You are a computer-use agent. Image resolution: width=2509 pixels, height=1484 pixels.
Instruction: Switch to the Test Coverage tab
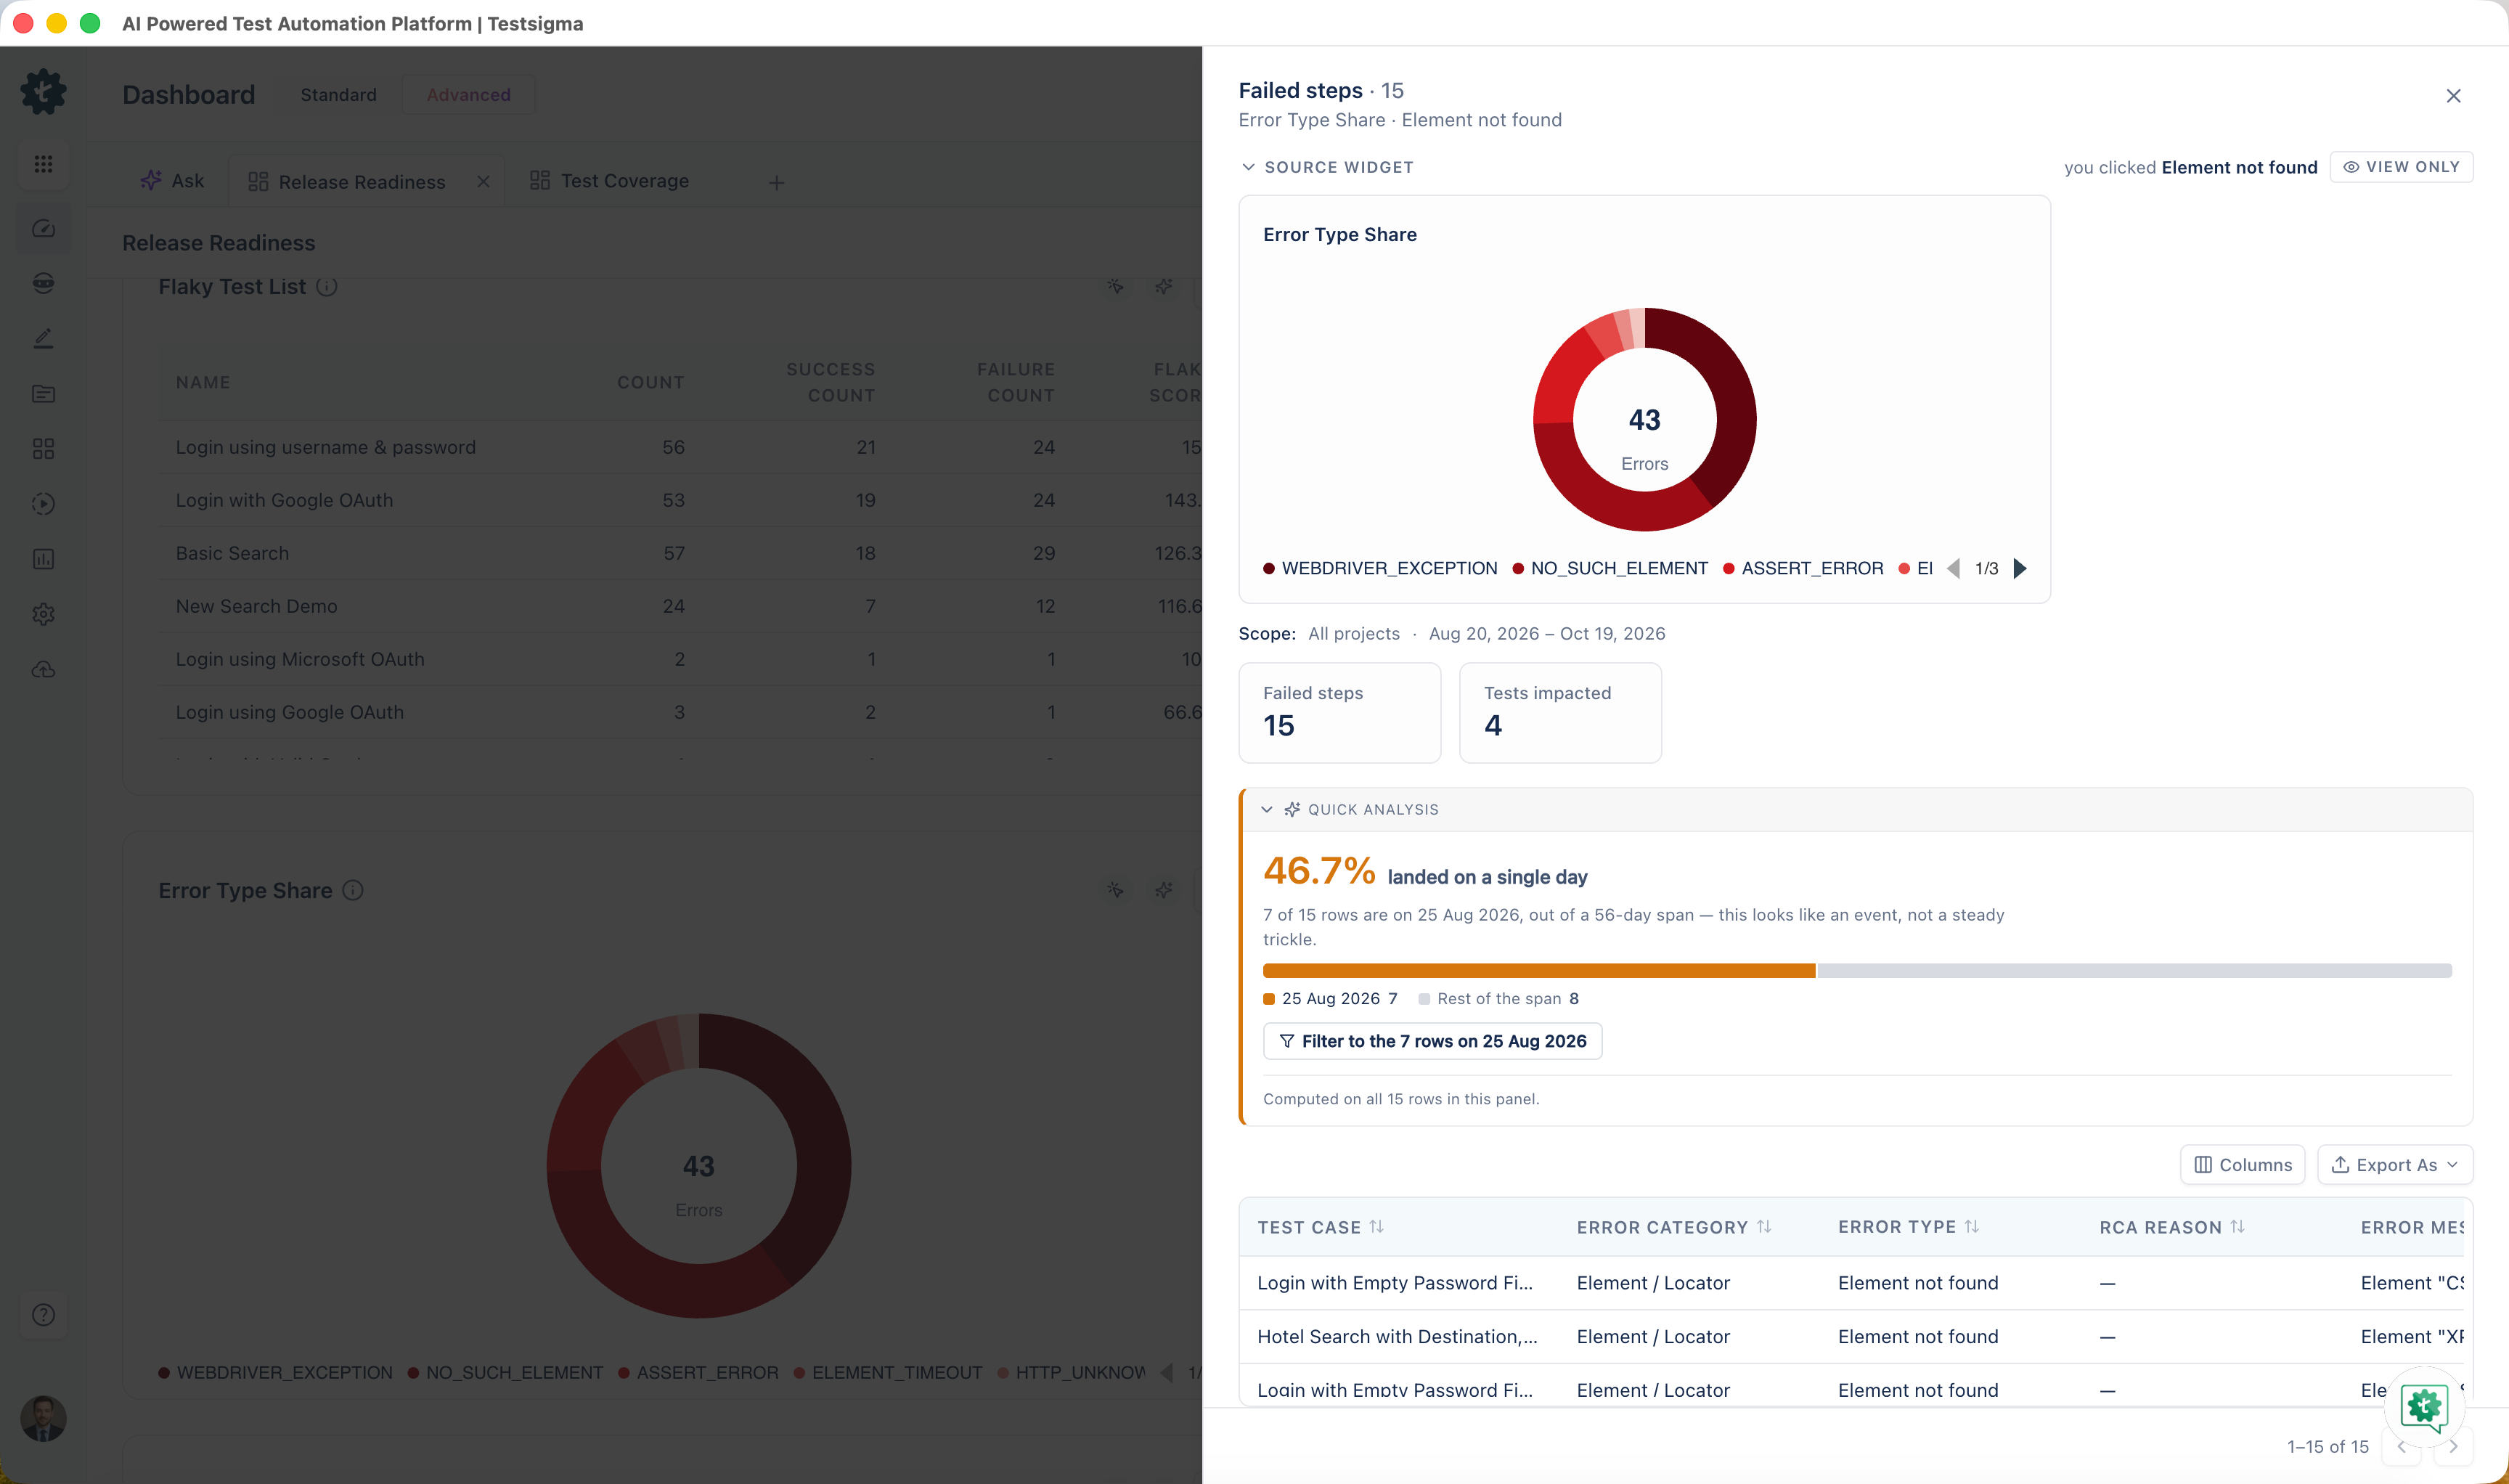pos(609,181)
